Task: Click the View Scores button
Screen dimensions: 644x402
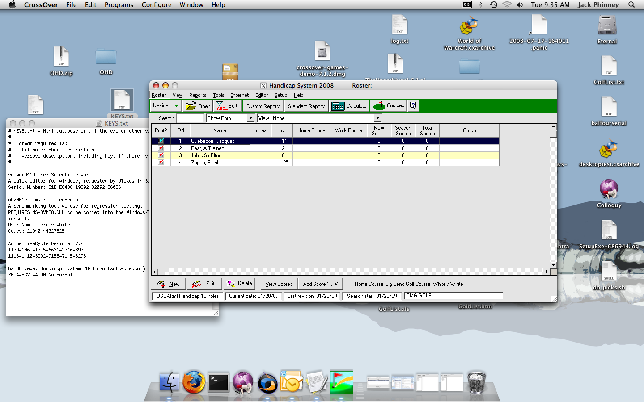Action: click(x=279, y=284)
